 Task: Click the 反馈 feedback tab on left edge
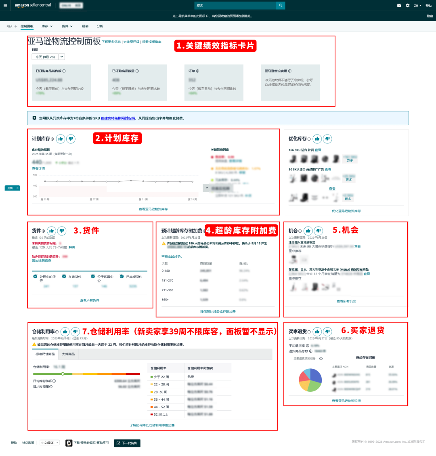(x=9, y=188)
